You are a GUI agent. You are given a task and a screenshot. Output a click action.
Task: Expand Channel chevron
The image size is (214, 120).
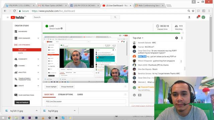coord(38,66)
